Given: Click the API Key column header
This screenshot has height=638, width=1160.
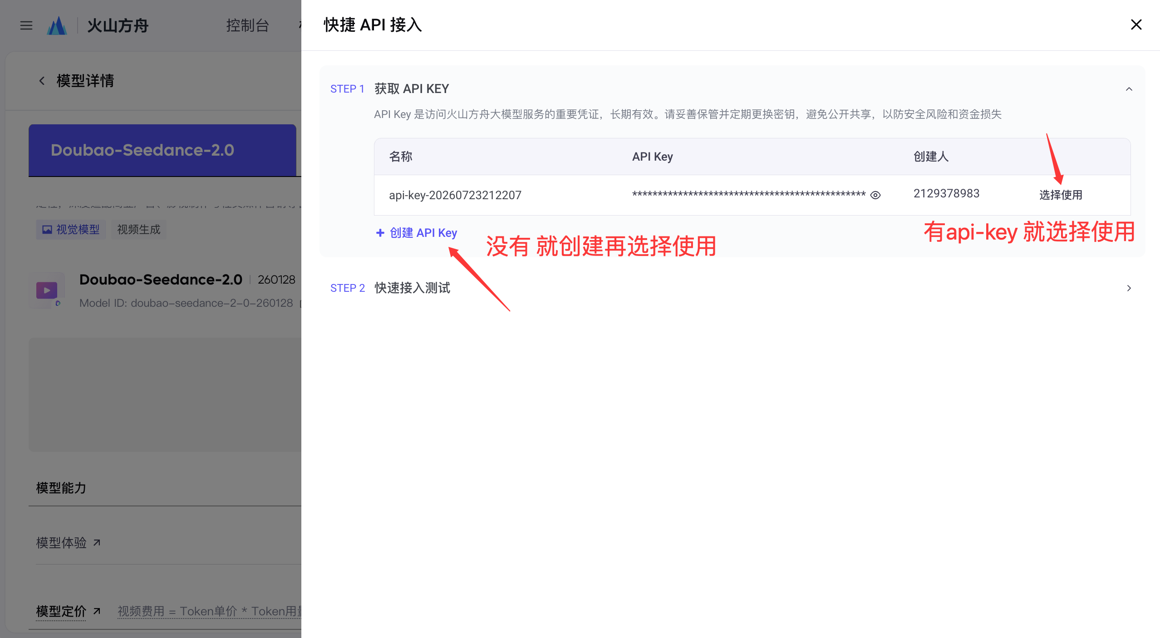Looking at the screenshot, I should [x=652, y=157].
